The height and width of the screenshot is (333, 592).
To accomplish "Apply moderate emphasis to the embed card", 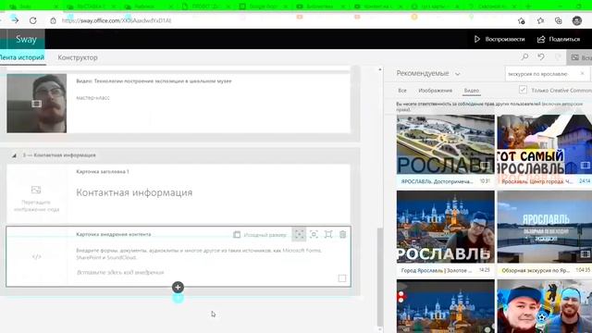I will [314, 234].
